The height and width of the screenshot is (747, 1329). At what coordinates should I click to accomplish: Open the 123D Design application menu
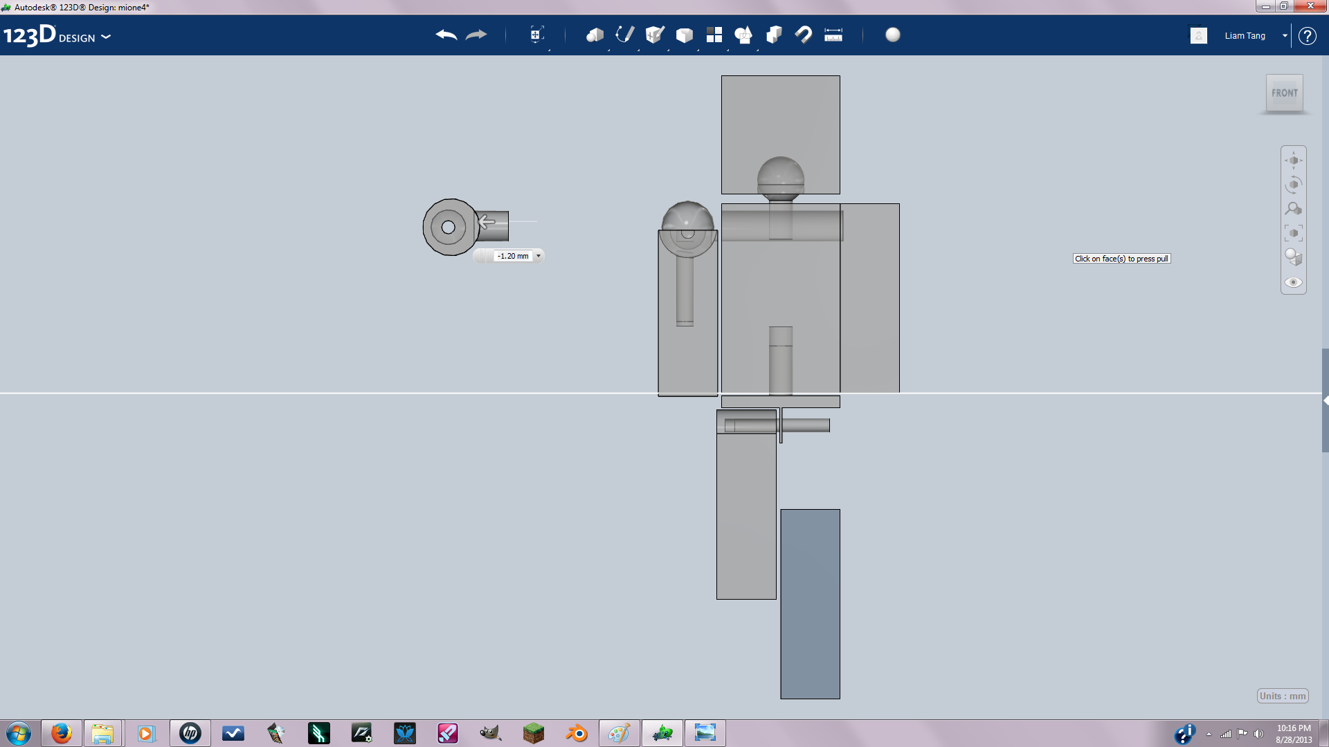pyautogui.click(x=57, y=35)
